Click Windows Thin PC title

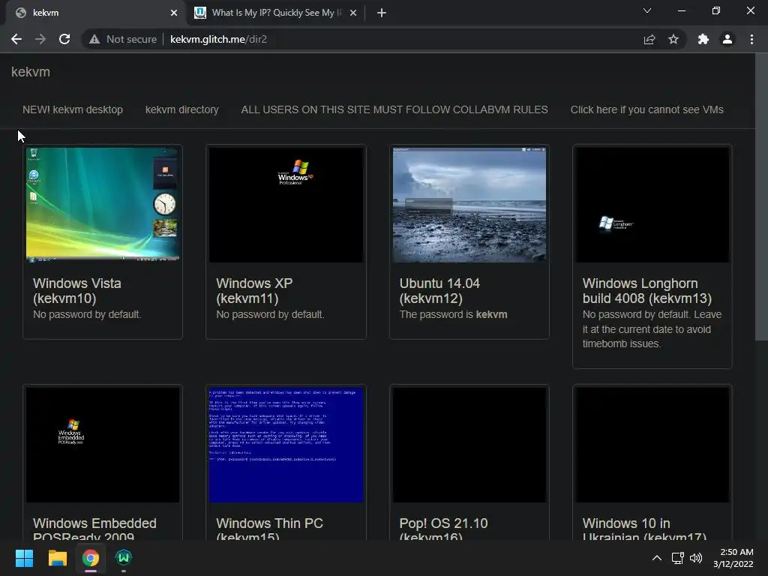coord(269,529)
